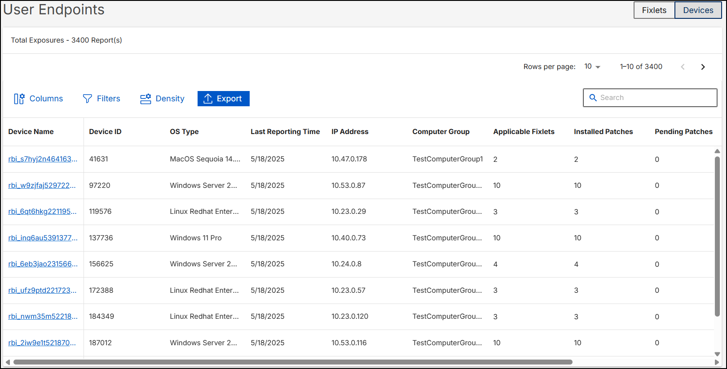Switch to Devices tab
This screenshot has height=369, width=727.
tap(698, 10)
